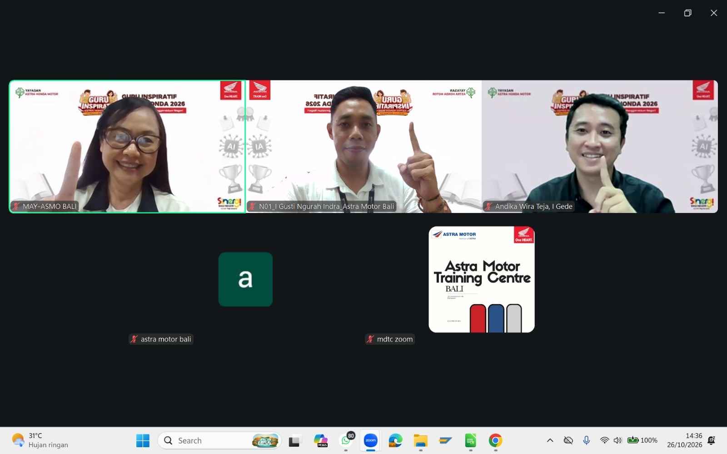Click the microphone tray icon
The width and height of the screenshot is (727, 454).
point(587,440)
